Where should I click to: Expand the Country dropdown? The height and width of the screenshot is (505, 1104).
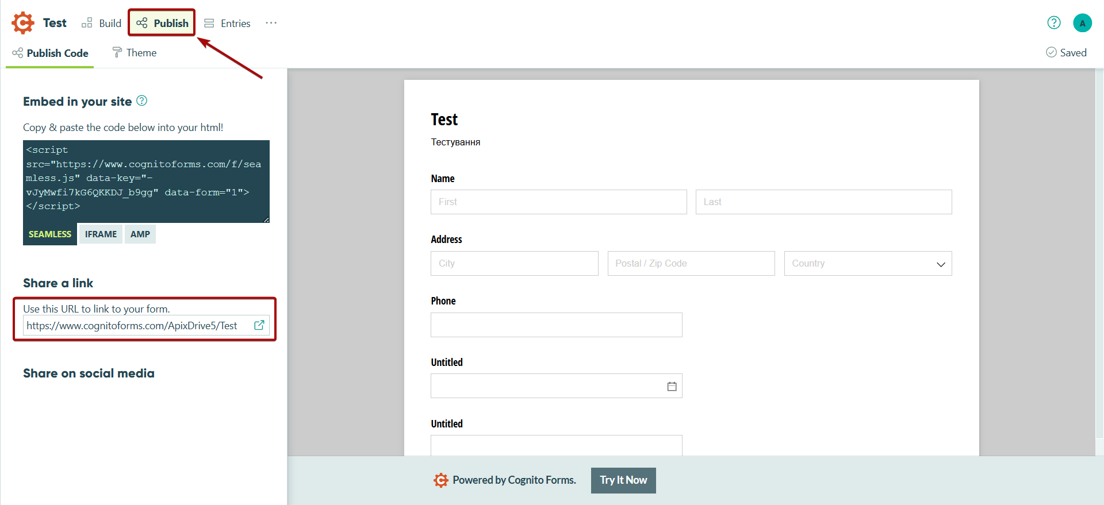coord(868,263)
